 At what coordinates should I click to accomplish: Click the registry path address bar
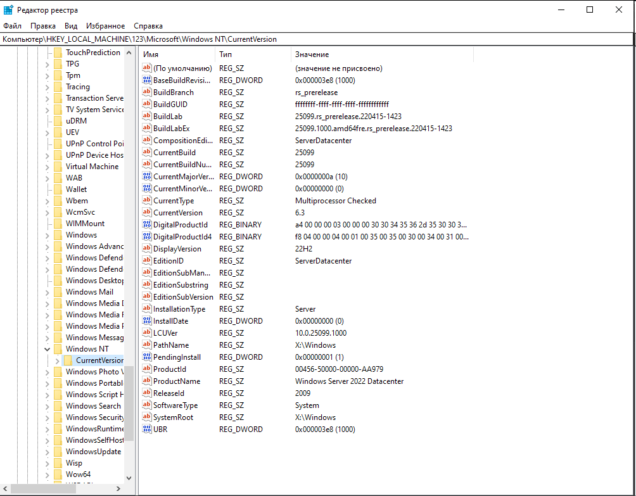pyautogui.click(x=253, y=39)
